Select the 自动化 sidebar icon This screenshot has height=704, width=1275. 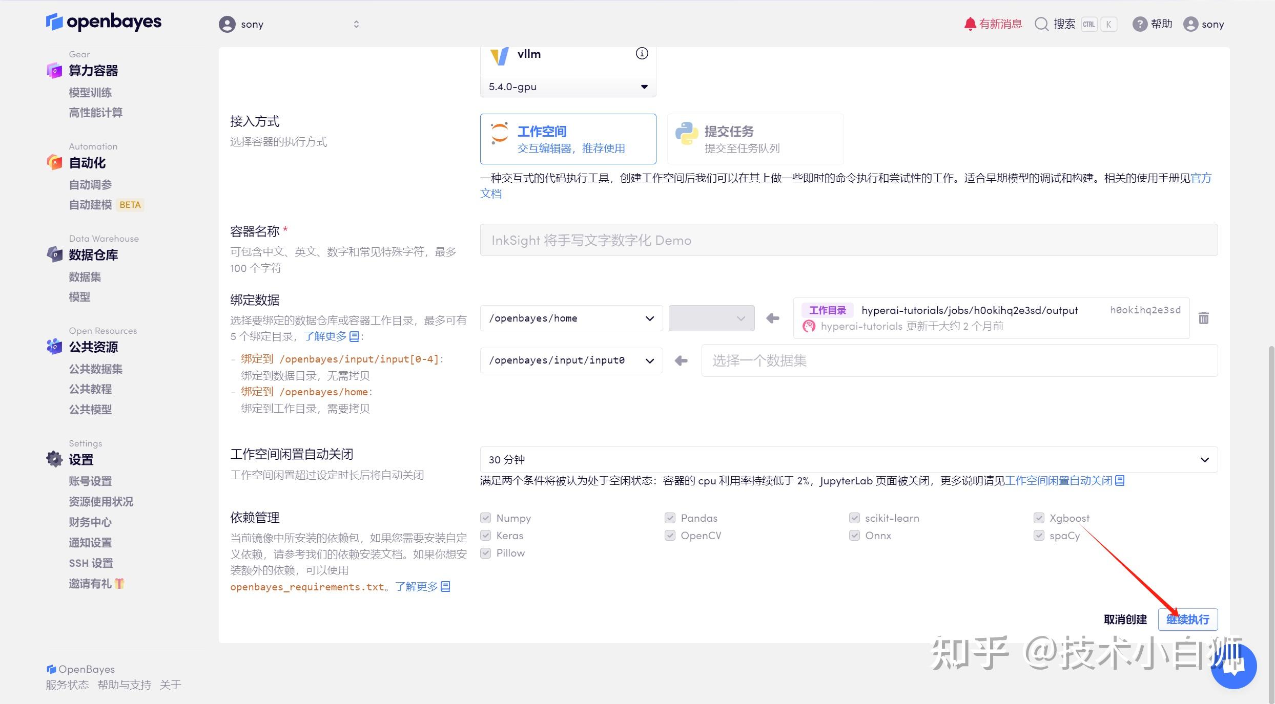(54, 162)
